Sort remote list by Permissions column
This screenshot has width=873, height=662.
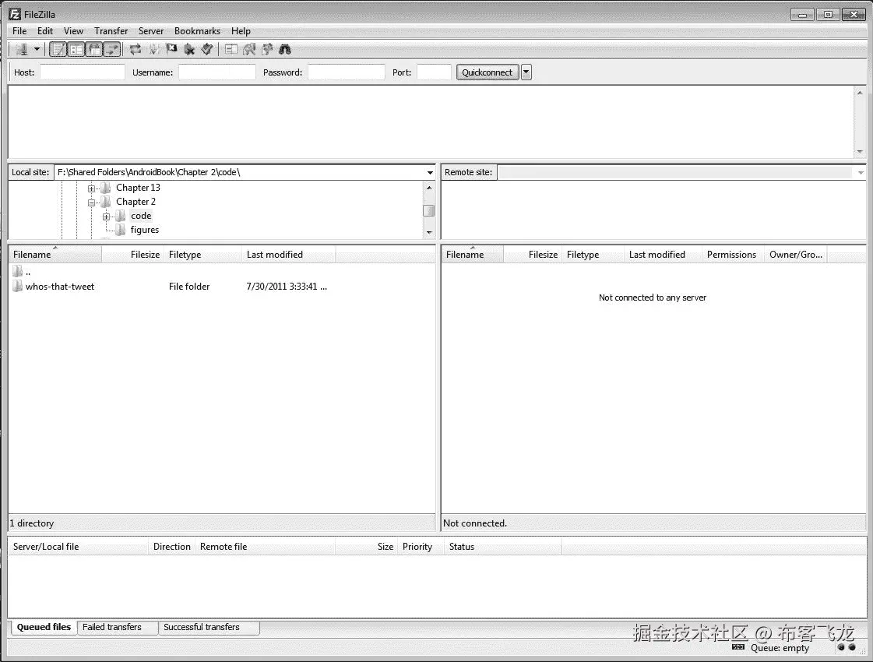click(731, 255)
